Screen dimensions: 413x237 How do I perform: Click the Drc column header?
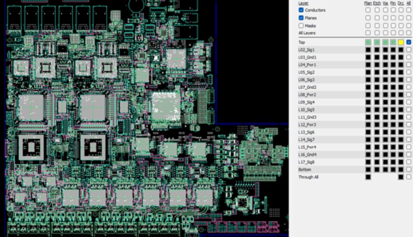401,3
